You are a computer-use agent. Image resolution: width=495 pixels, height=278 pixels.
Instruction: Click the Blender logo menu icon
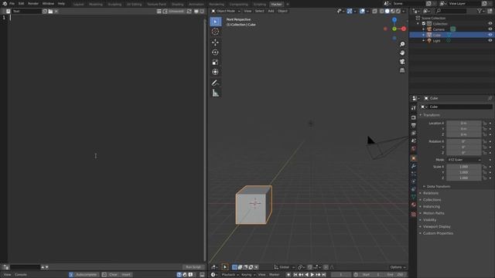[x=5, y=3]
